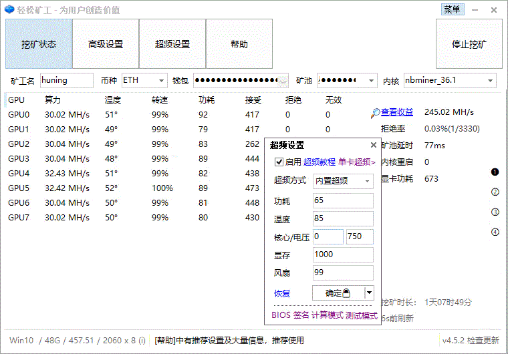Click the status bar help hint text

tap(229, 341)
